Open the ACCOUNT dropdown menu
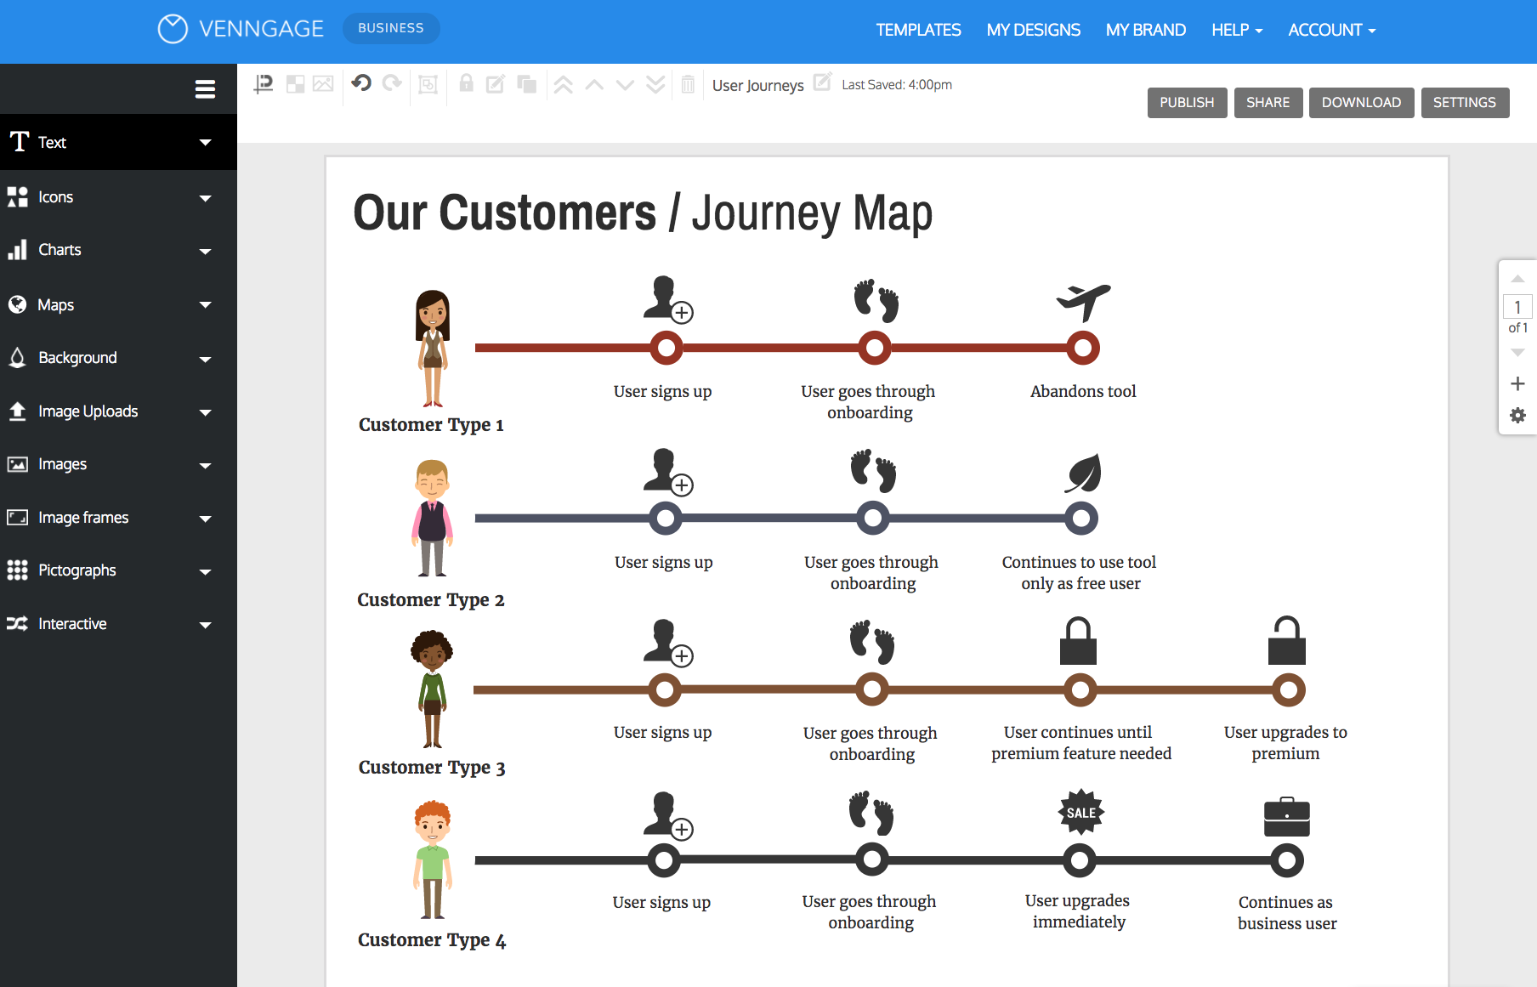Viewport: 1537px width, 987px height. (1330, 30)
